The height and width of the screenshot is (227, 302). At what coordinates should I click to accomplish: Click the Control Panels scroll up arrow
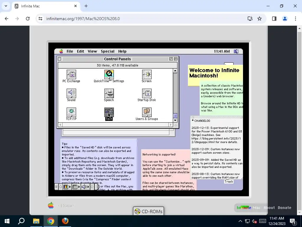click(x=175, y=71)
